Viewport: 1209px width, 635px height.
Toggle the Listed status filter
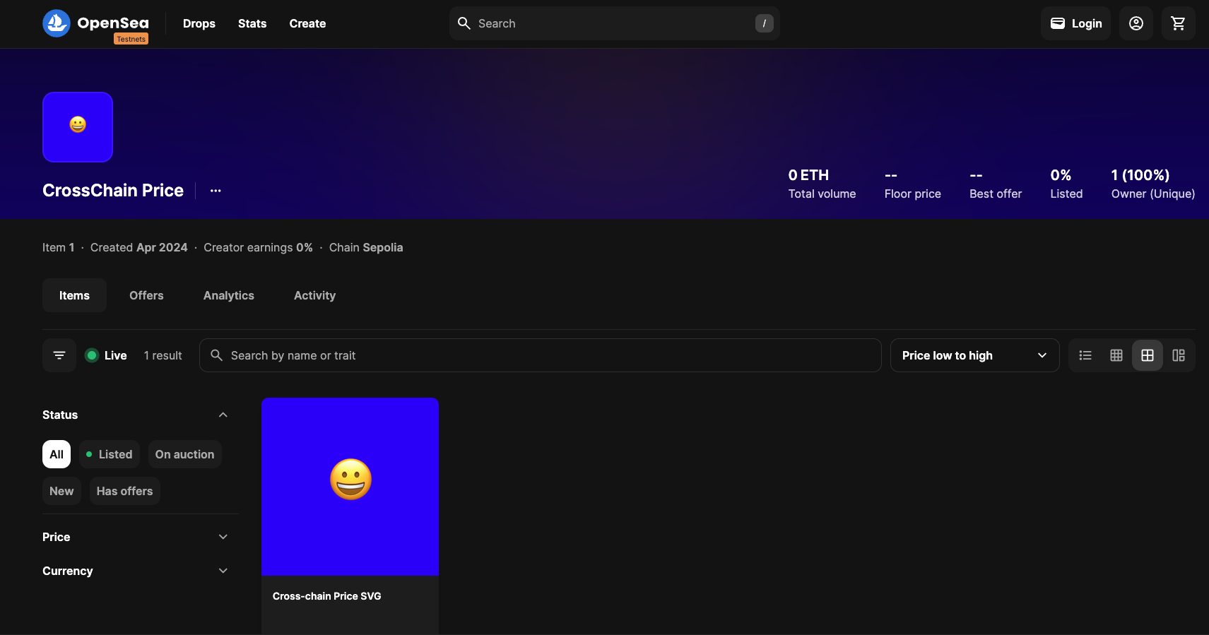coord(110,454)
